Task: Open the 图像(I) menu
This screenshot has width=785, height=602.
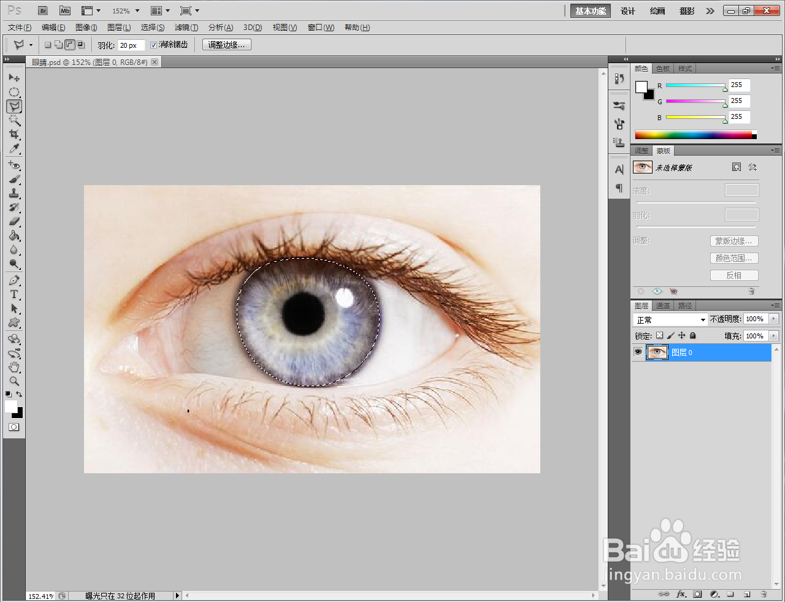Action: (86, 27)
